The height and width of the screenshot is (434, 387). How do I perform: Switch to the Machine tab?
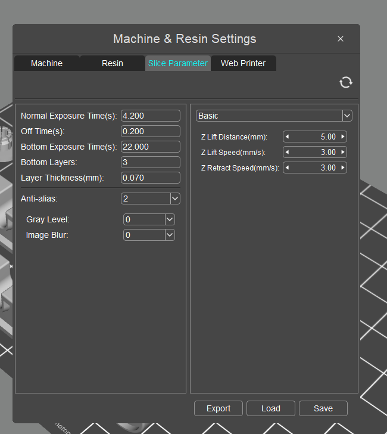tap(46, 63)
